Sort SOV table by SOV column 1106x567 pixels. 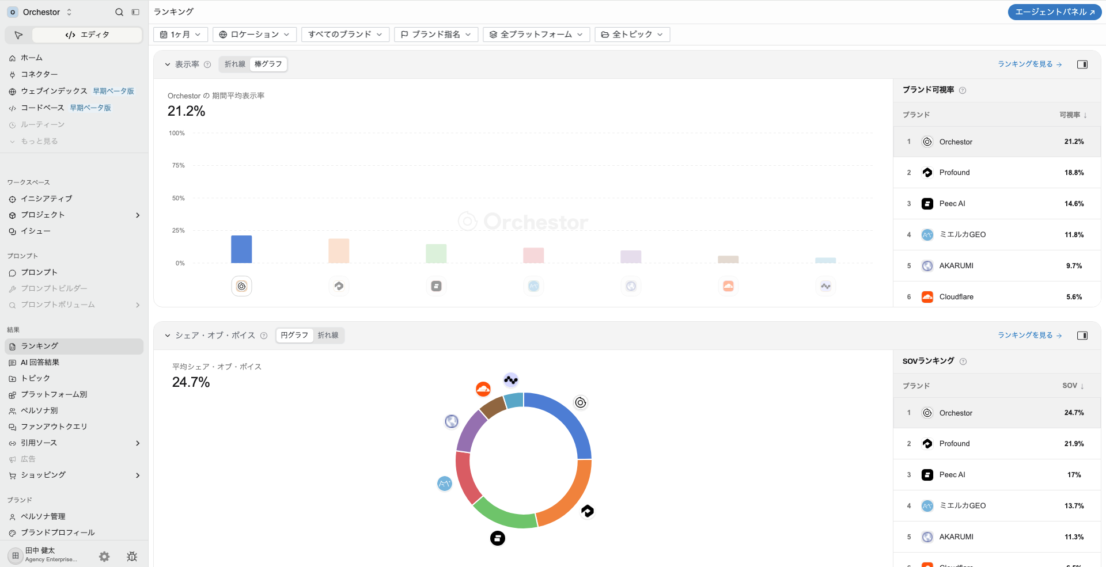point(1073,386)
